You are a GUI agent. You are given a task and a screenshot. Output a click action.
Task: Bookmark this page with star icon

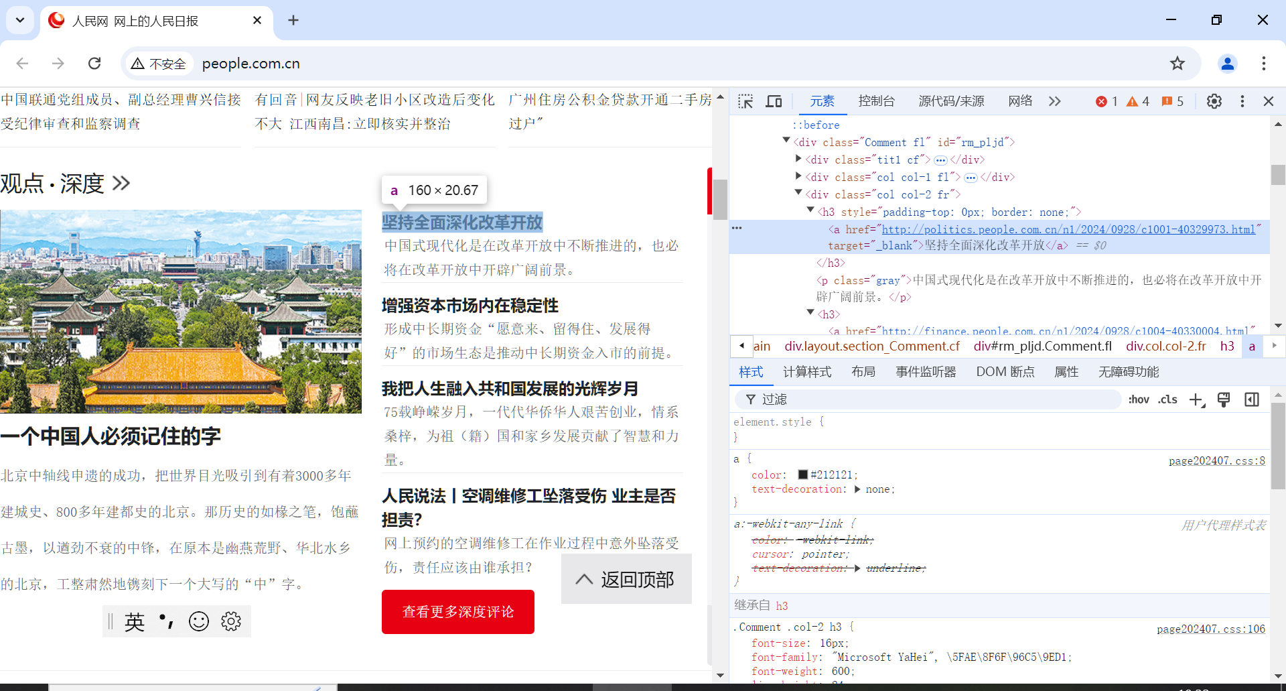(x=1177, y=64)
